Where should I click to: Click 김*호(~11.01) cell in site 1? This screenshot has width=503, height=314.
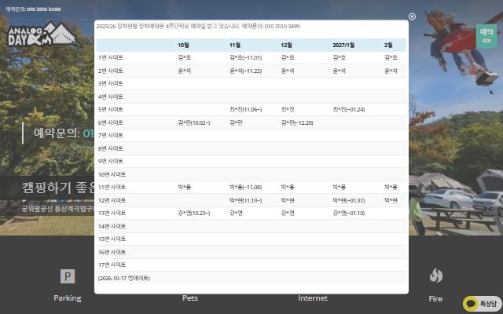click(x=246, y=57)
